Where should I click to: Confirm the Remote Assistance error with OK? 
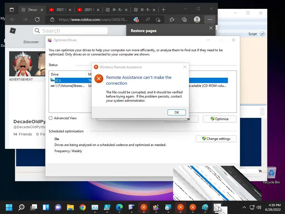coord(177,113)
